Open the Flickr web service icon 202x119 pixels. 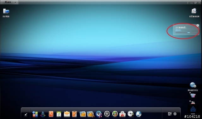tap(193, 95)
